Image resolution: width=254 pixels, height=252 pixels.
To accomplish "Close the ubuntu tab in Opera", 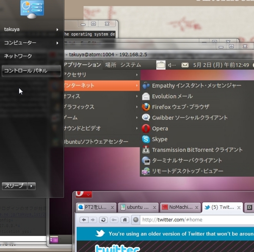I will pos(155,208).
